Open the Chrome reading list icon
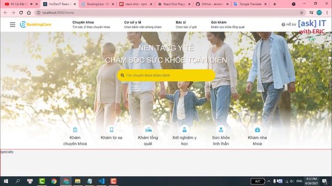 pos(311,12)
